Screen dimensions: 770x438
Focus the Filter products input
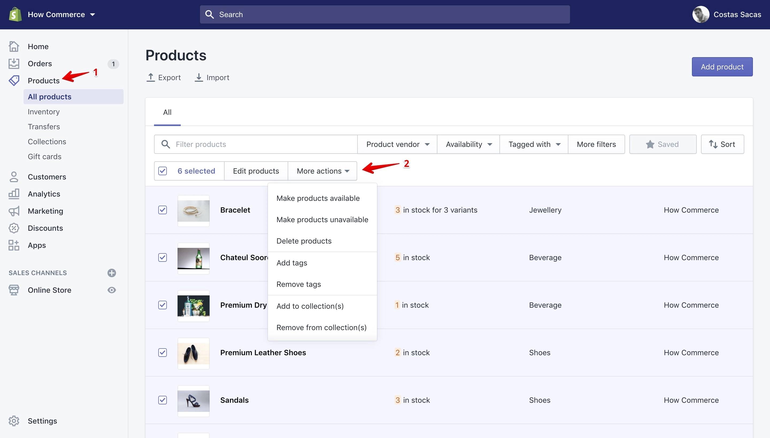point(256,144)
